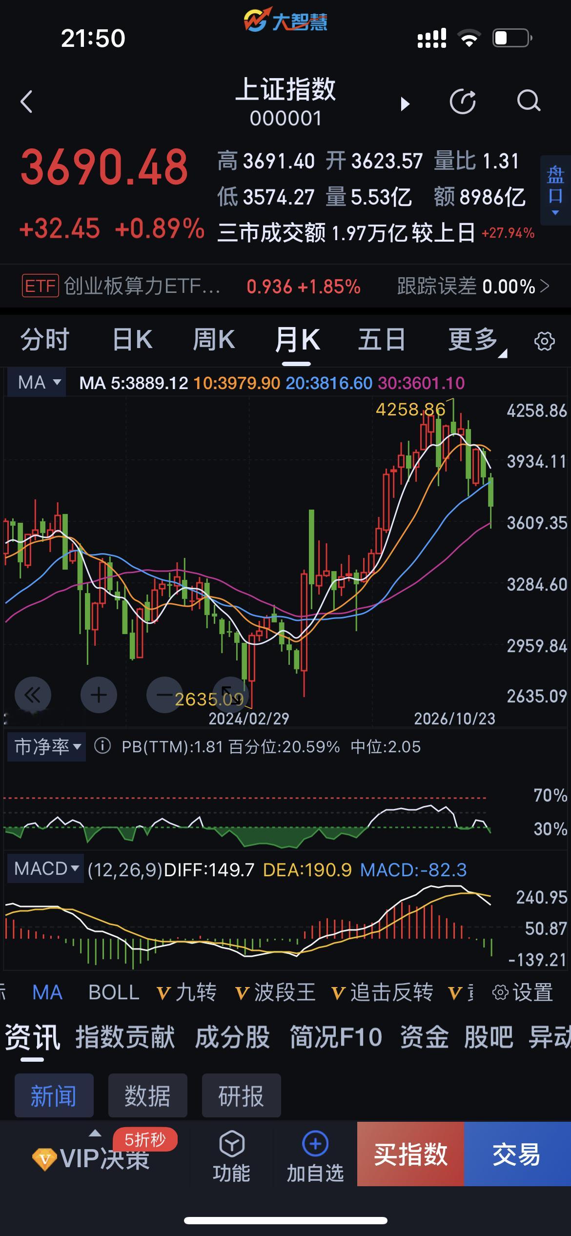Tap MACD DIFF:149.7 value
Image resolution: width=571 pixels, height=1236 pixels.
coord(209,869)
